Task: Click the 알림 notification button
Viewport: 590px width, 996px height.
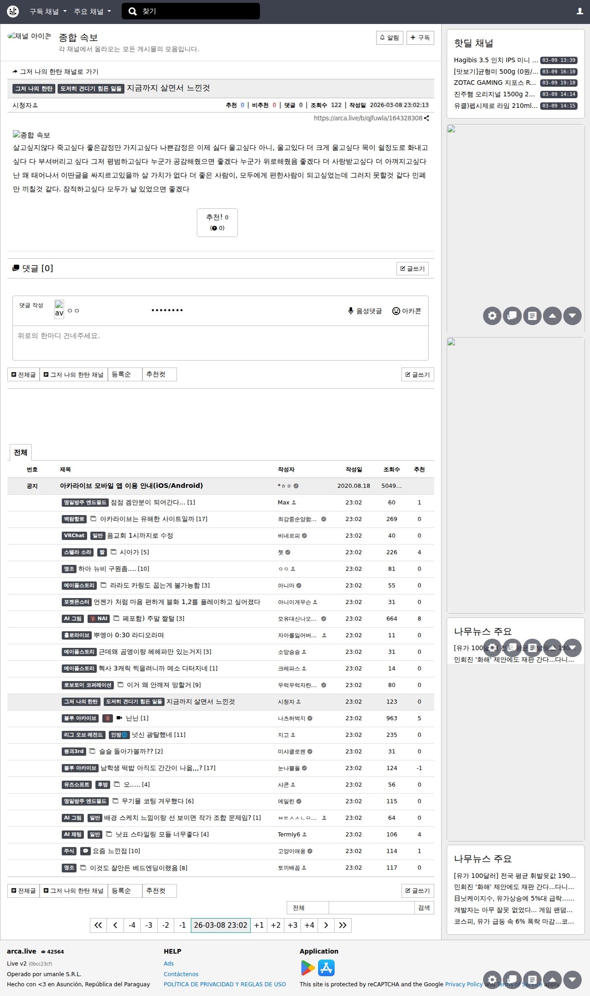Action: click(x=389, y=38)
